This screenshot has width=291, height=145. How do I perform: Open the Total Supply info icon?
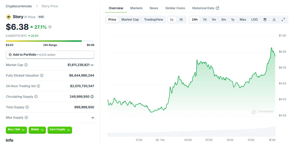pos(27,107)
